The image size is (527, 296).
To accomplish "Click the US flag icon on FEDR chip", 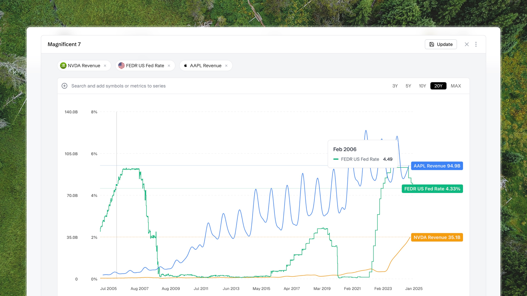I will [x=121, y=66].
